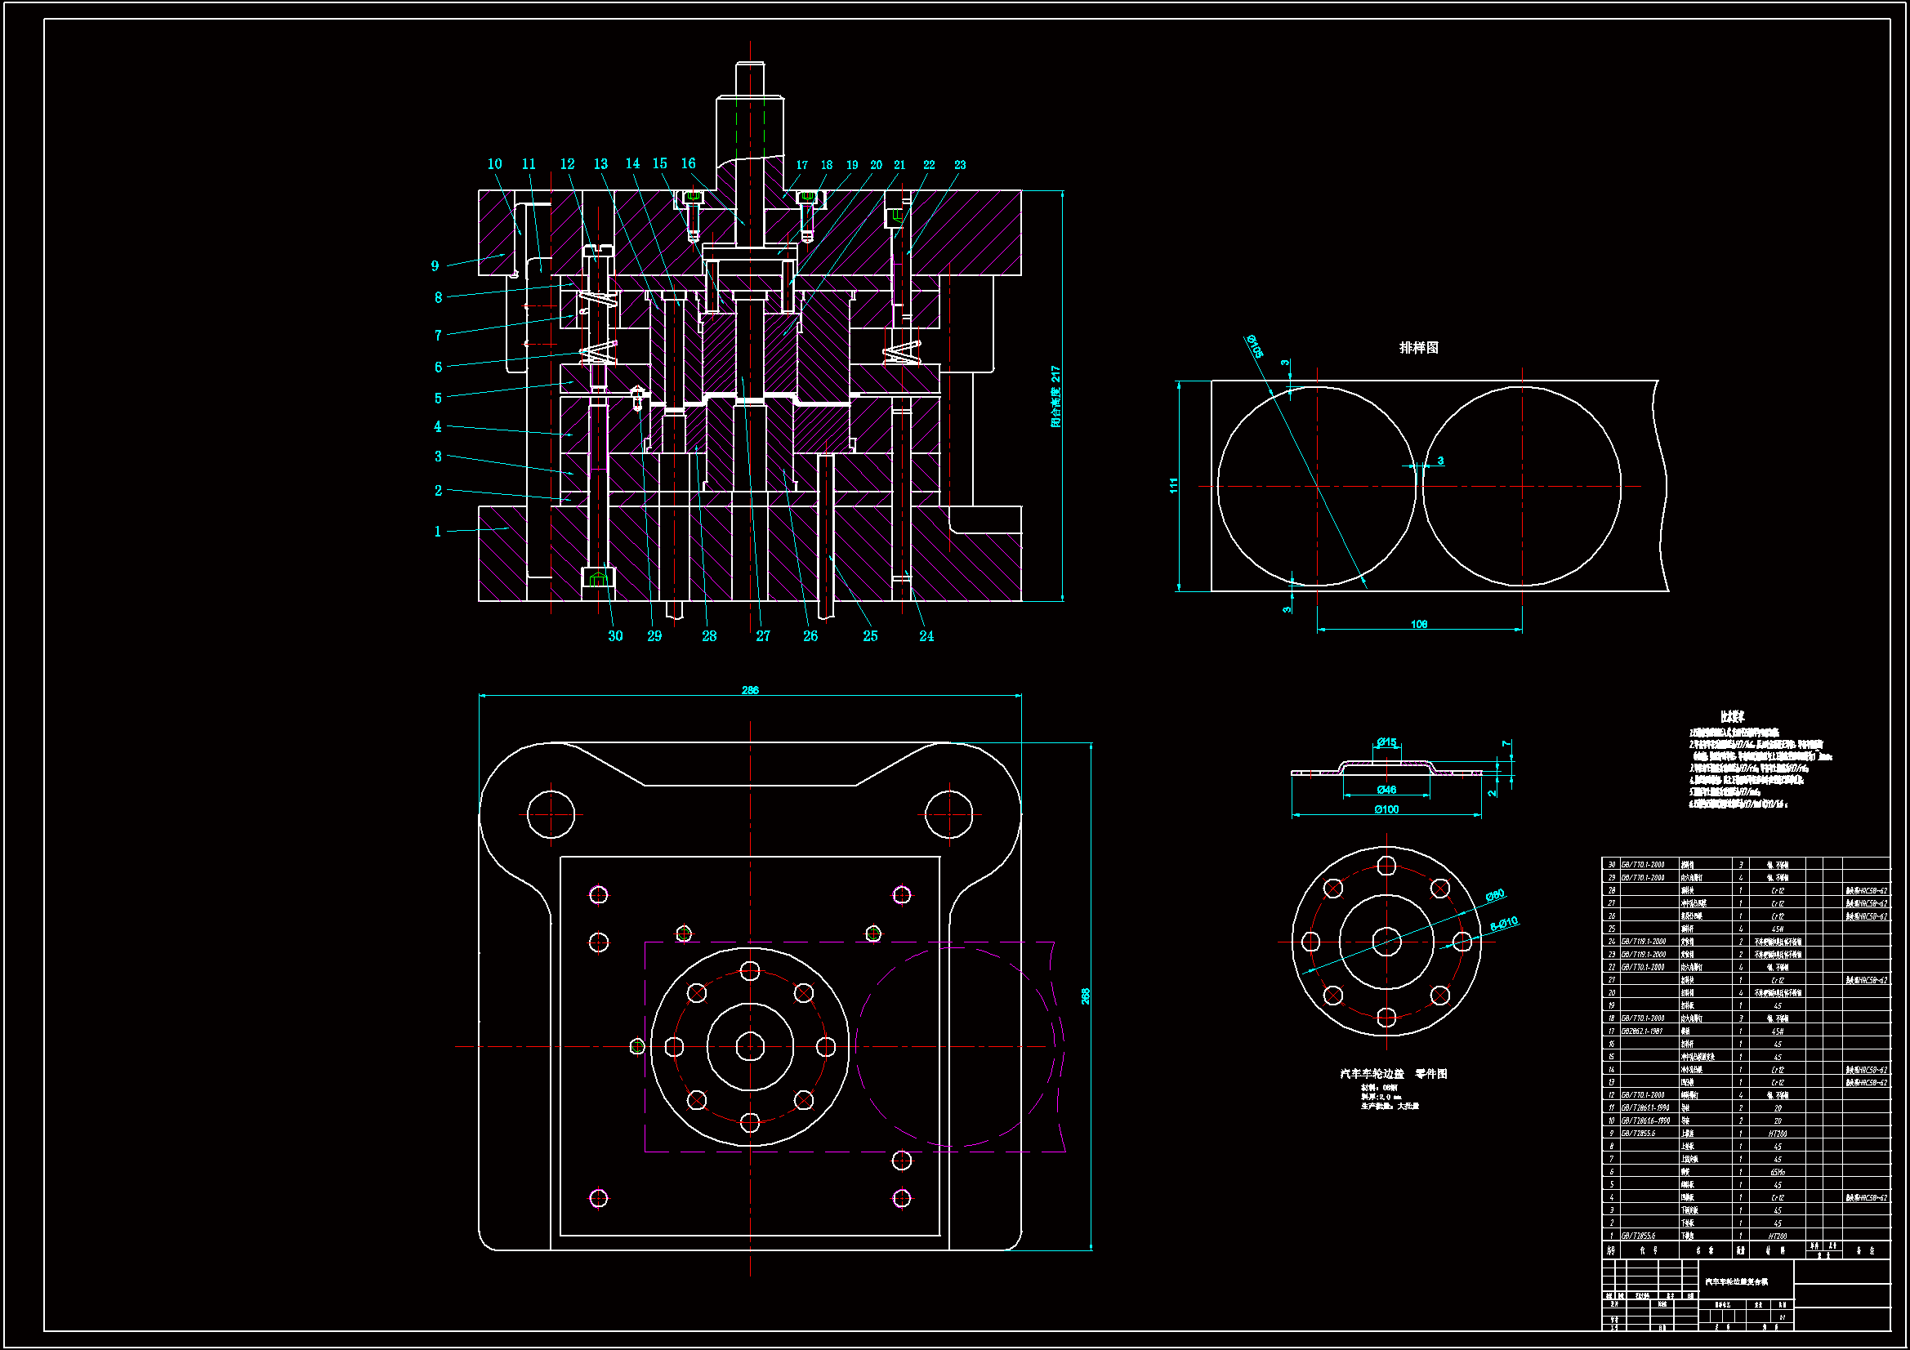Select the 268 height dimension in plan view
The height and width of the screenshot is (1350, 1910).
[x=1085, y=996]
